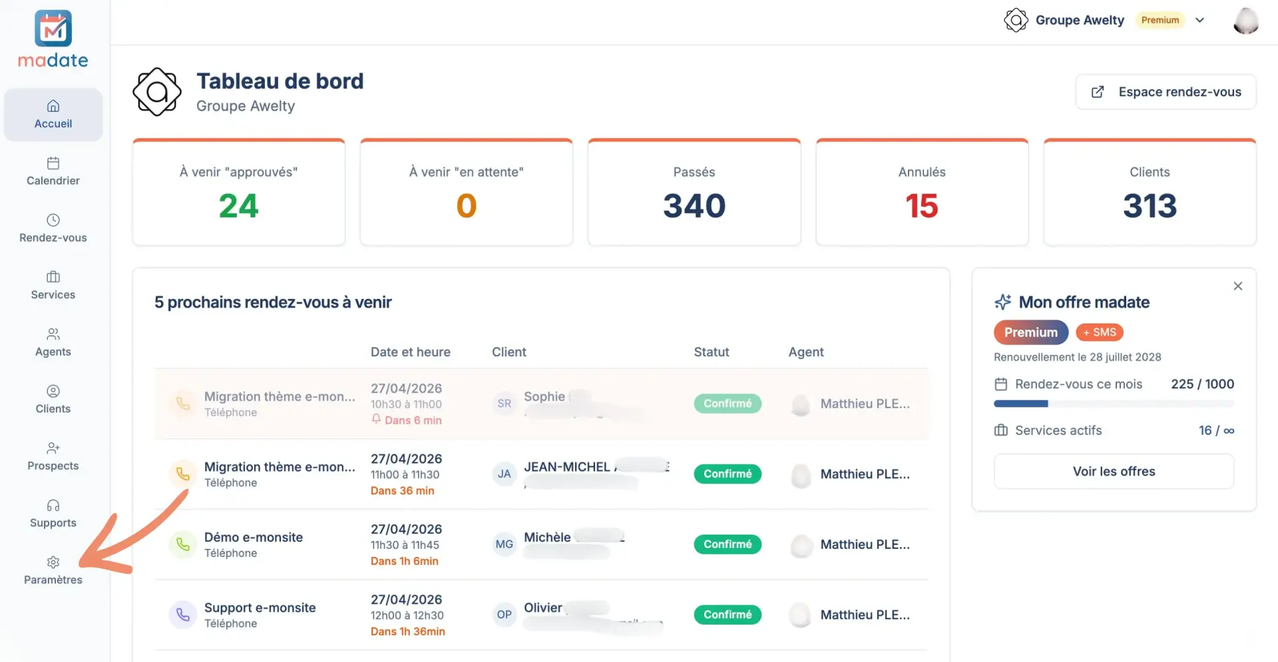1278x662 pixels.
Task: Click Confirmé status on Michèle's row
Action: point(728,544)
